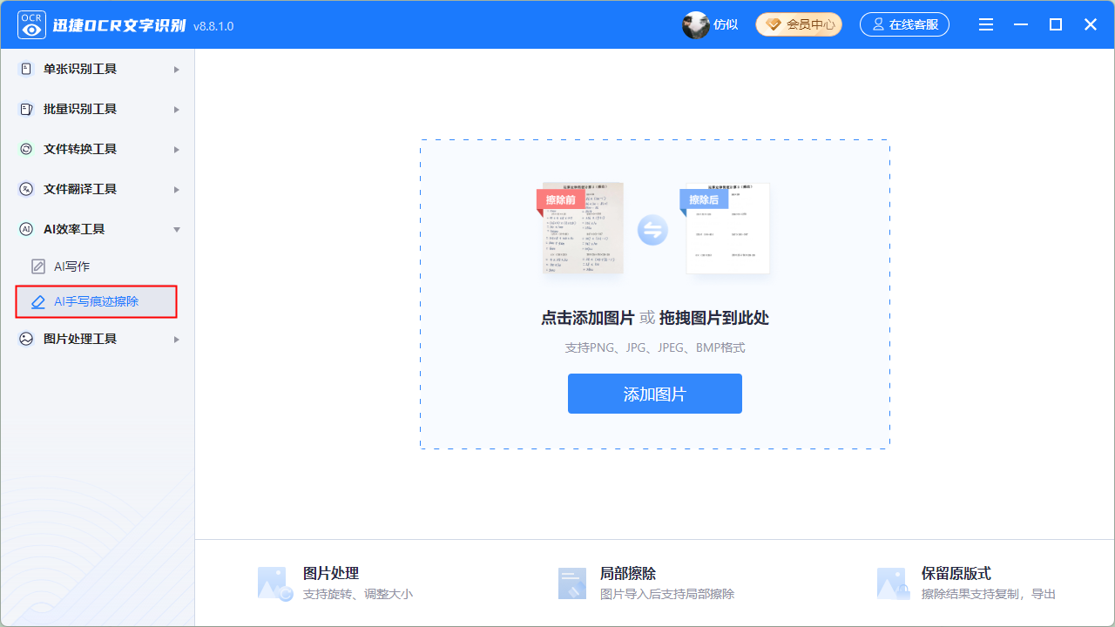1115x627 pixels.
Task: Click the user avatar picture
Action: tap(696, 24)
